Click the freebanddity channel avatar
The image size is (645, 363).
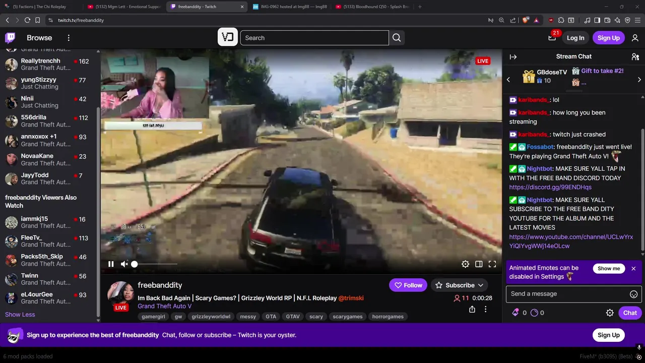[x=121, y=294]
